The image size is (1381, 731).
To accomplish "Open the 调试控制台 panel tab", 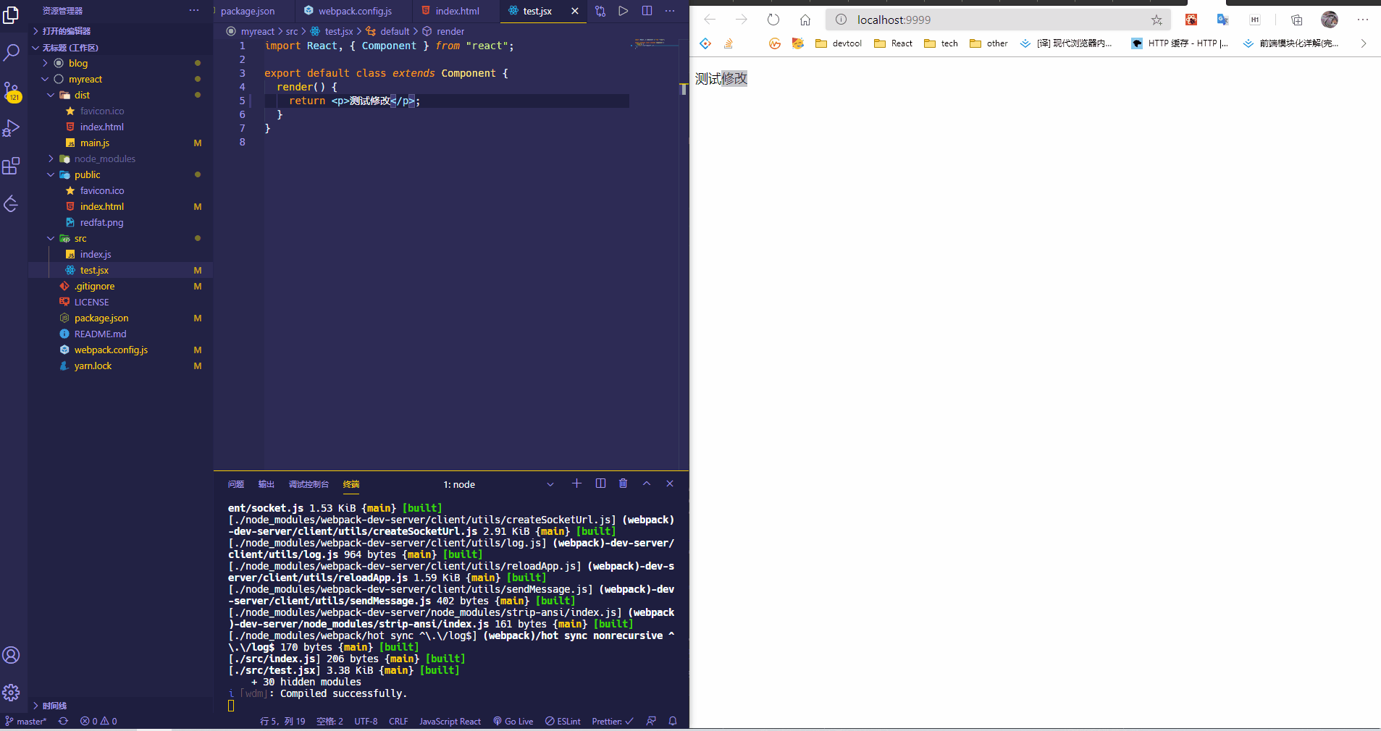I will (308, 484).
